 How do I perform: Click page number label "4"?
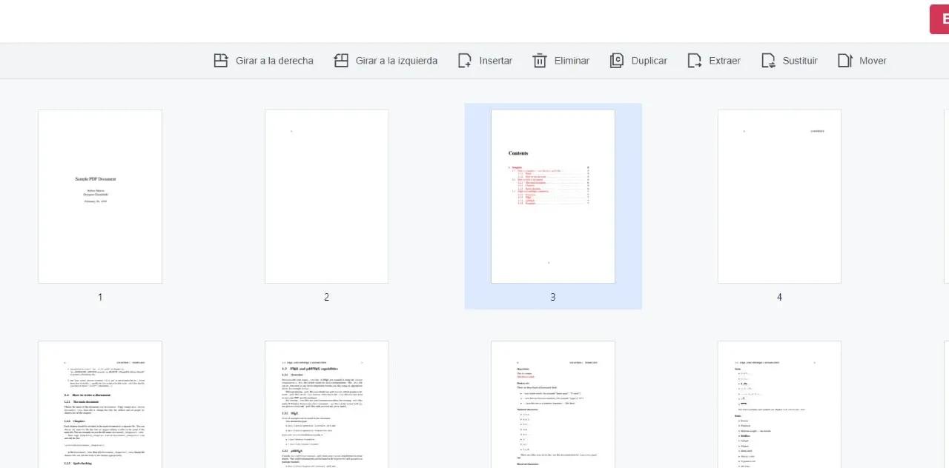point(779,297)
